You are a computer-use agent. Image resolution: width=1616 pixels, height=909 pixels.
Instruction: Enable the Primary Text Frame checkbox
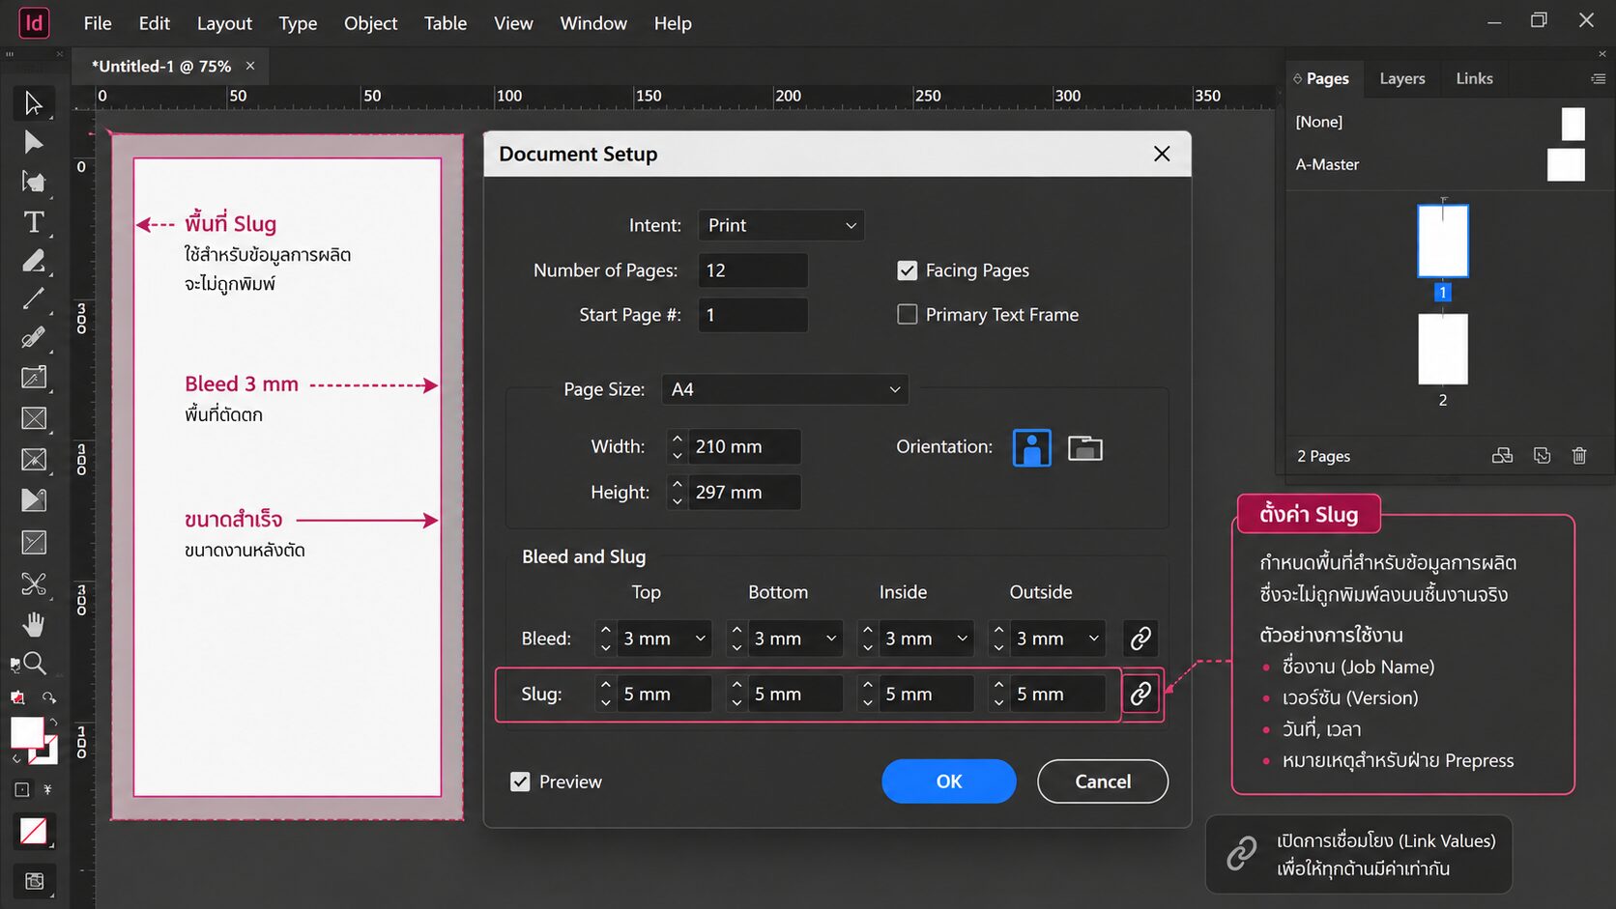[907, 315]
